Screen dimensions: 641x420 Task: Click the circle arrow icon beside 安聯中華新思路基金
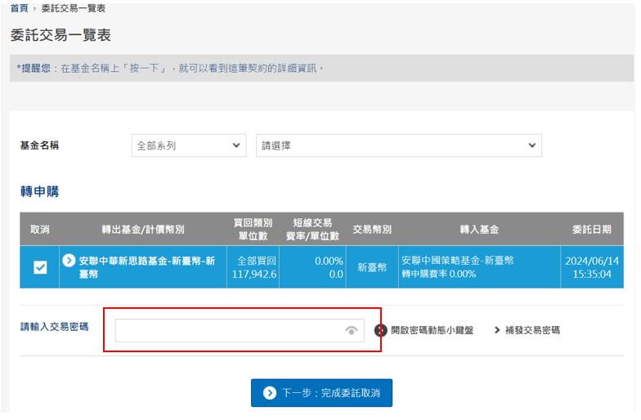pos(69,261)
